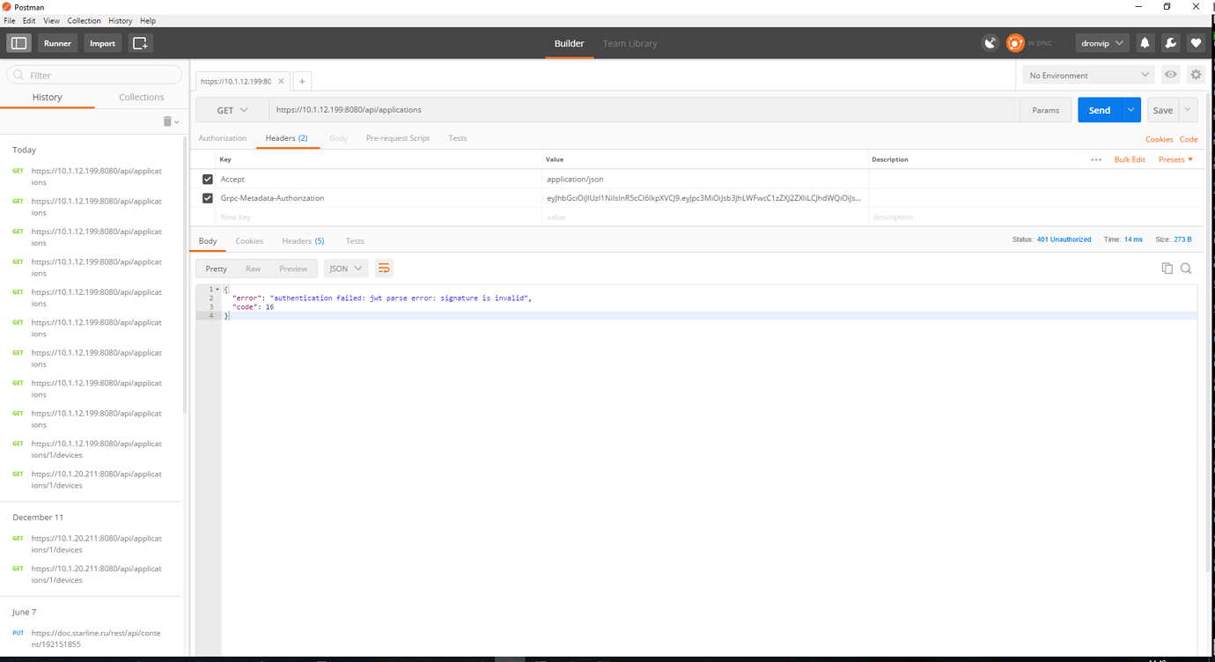Toggle the sidebar layout icon
Image resolution: width=1215 pixels, height=662 pixels.
(x=18, y=42)
